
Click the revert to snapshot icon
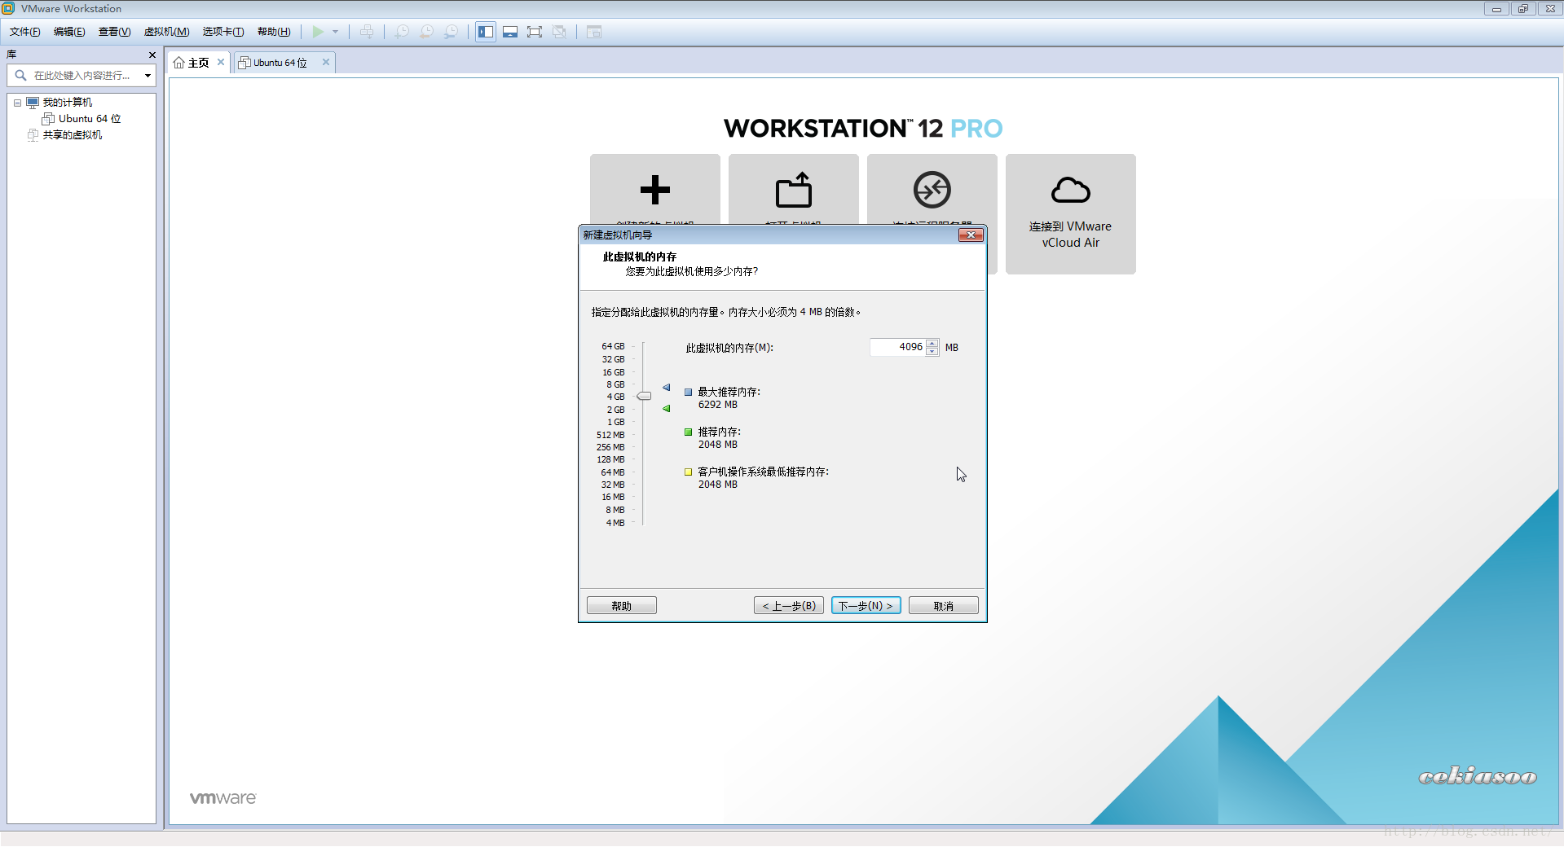point(426,32)
